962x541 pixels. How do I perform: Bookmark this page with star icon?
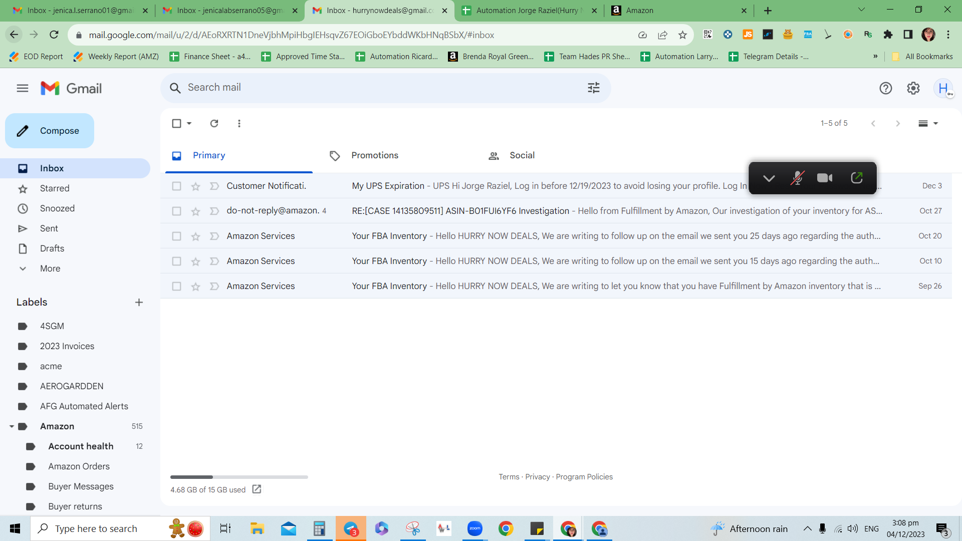point(682,35)
